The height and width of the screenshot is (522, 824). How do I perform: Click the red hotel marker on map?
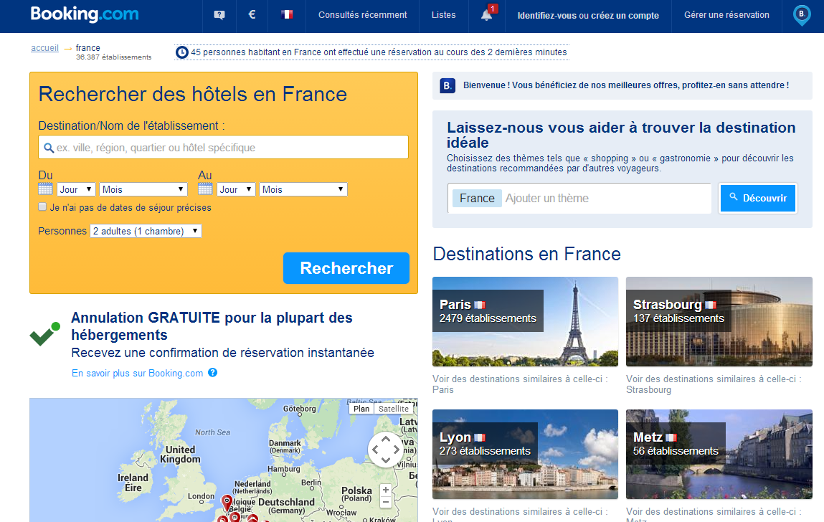click(x=227, y=502)
